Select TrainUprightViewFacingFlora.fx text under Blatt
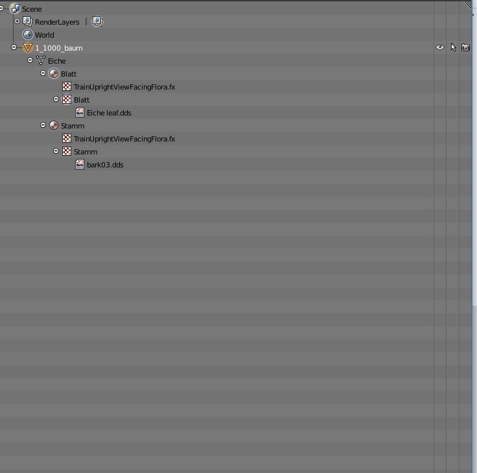Viewport: 477px width, 473px height. (124, 87)
